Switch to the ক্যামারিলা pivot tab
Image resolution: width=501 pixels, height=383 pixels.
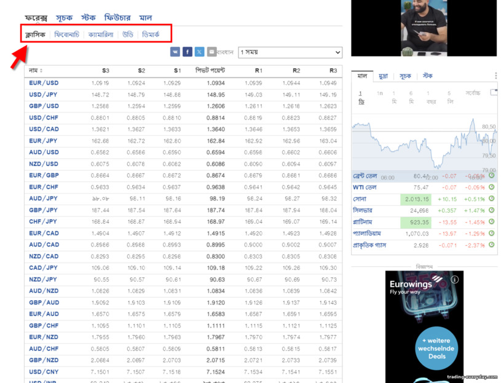pos(101,34)
